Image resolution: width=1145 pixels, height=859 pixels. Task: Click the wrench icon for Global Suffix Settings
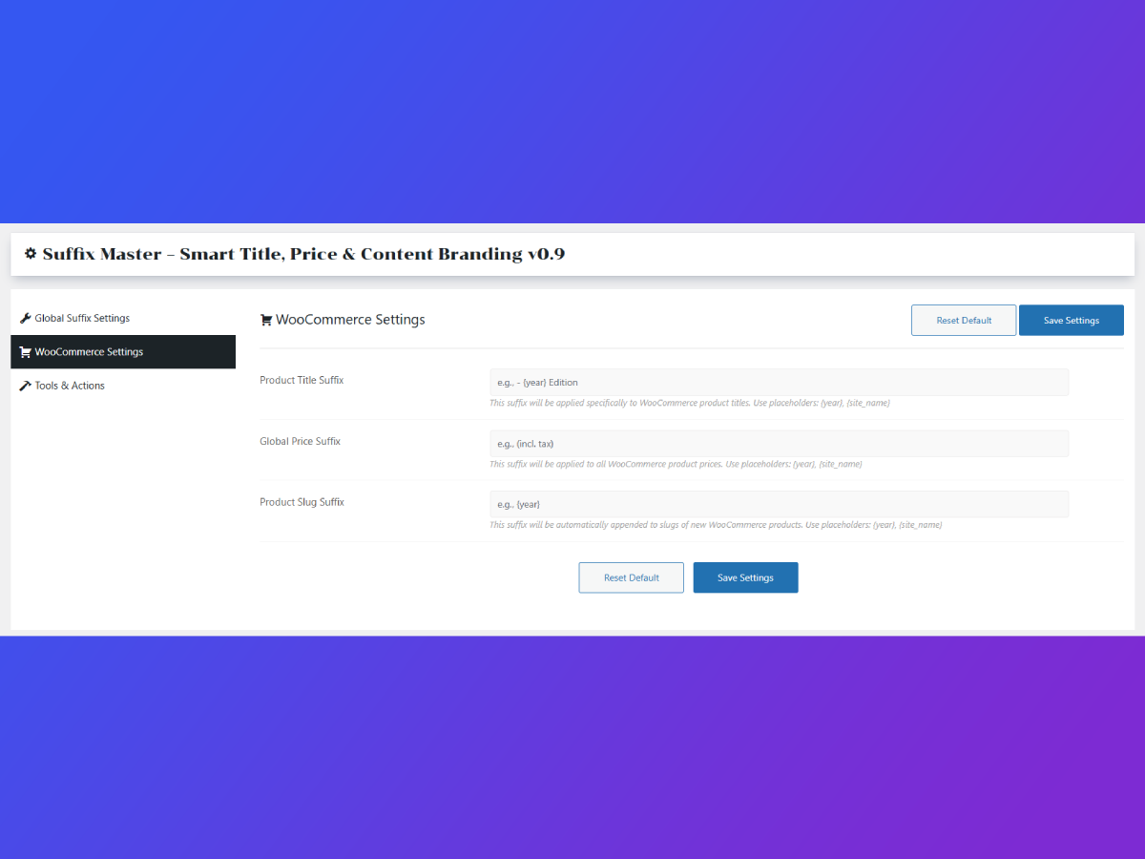[26, 318]
